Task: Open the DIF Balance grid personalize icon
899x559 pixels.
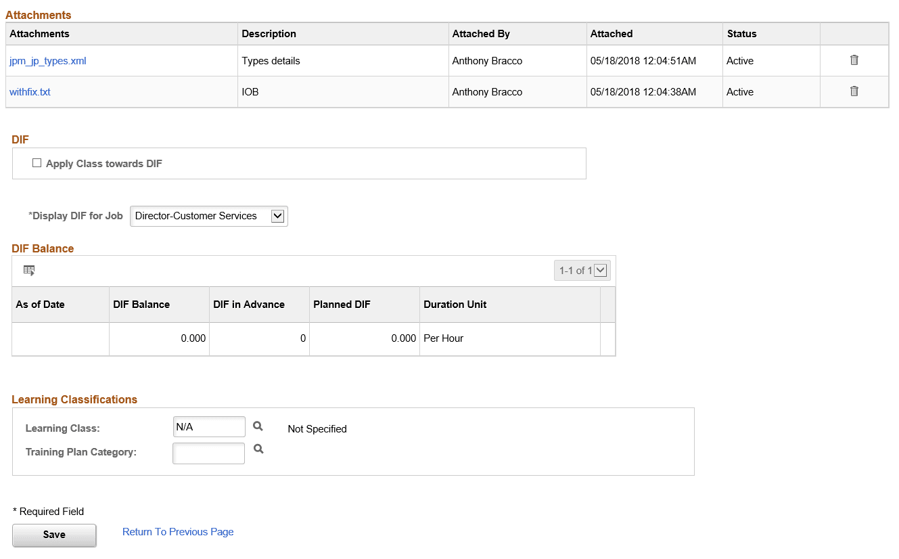Action: point(29,270)
